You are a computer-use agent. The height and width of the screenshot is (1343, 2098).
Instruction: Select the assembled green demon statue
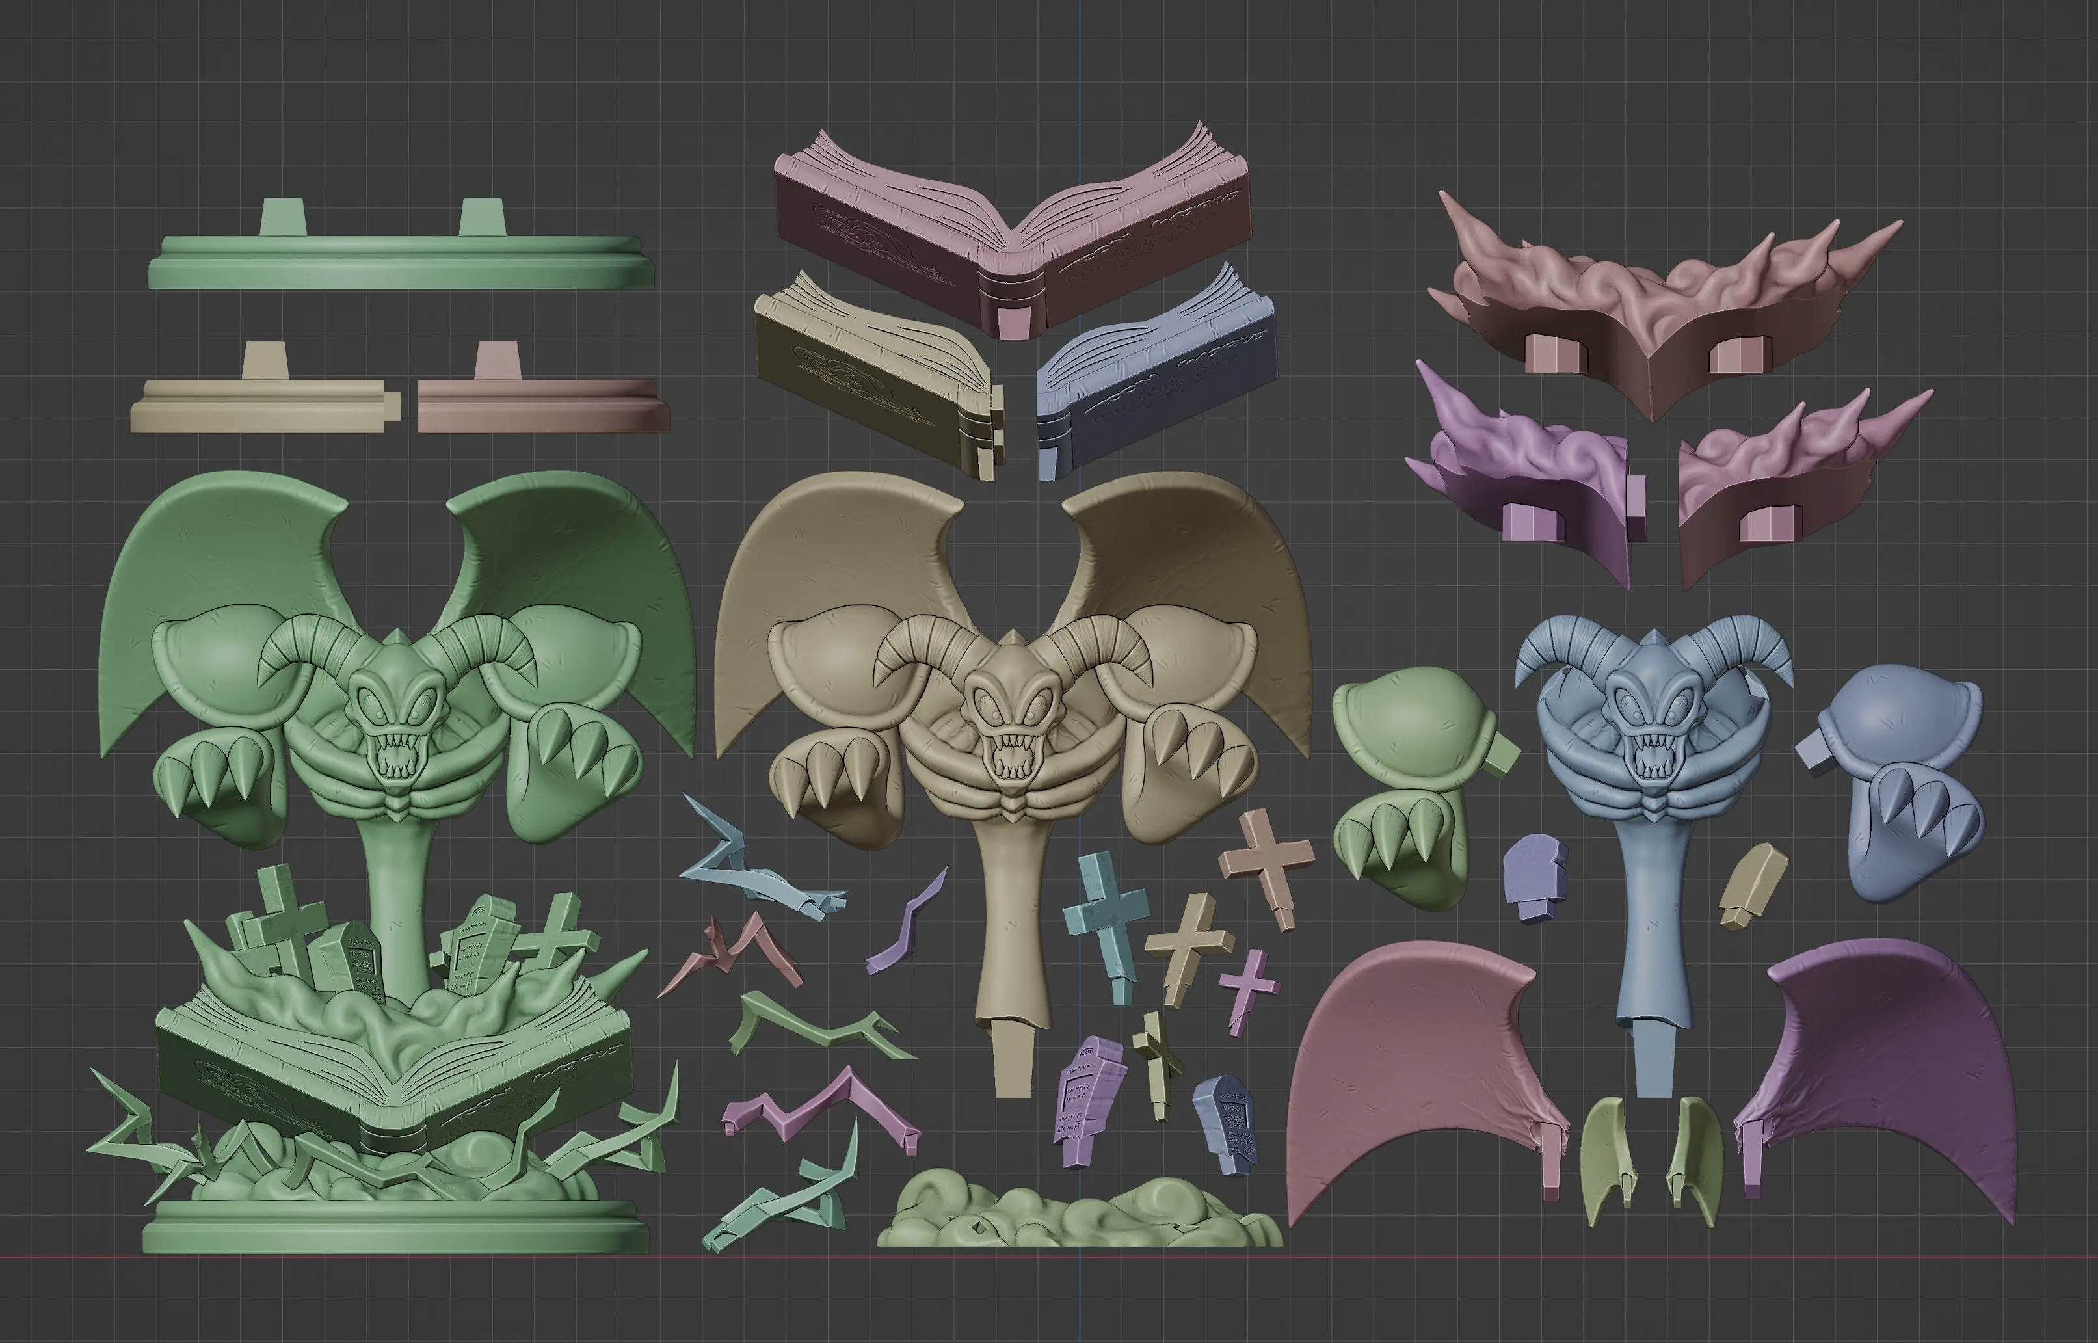[392, 864]
